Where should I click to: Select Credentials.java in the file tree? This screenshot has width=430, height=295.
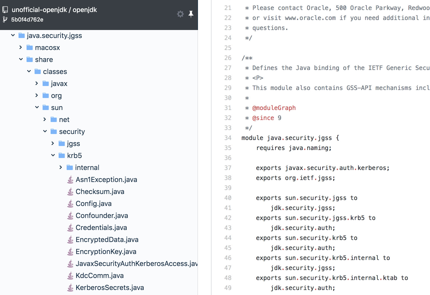coord(101,227)
